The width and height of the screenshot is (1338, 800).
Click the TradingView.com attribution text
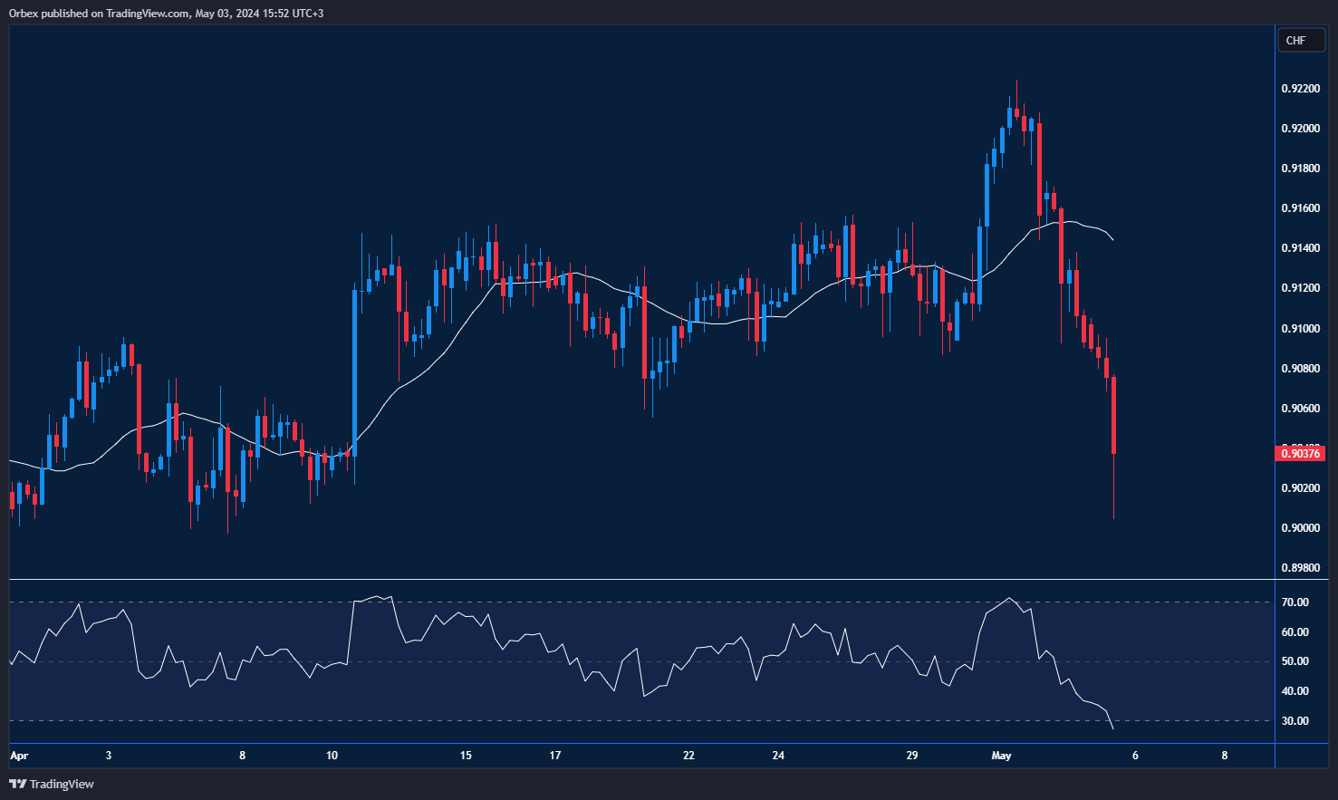pyautogui.click(x=145, y=13)
